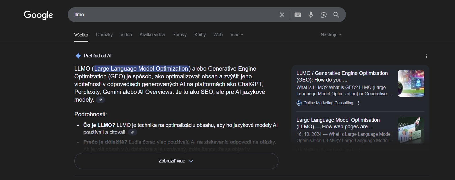Click the 'Online Marketing Consulting' source name

(328, 103)
